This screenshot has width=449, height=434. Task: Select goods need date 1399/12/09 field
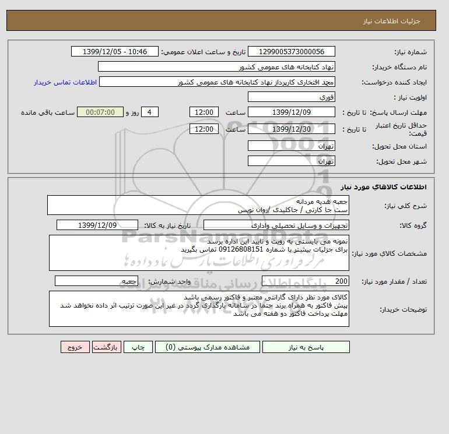pos(97,225)
